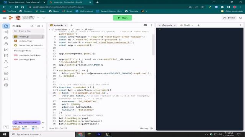Add a new editor tab
The height and width of the screenshot is (137, 245).
coord(72,25)
